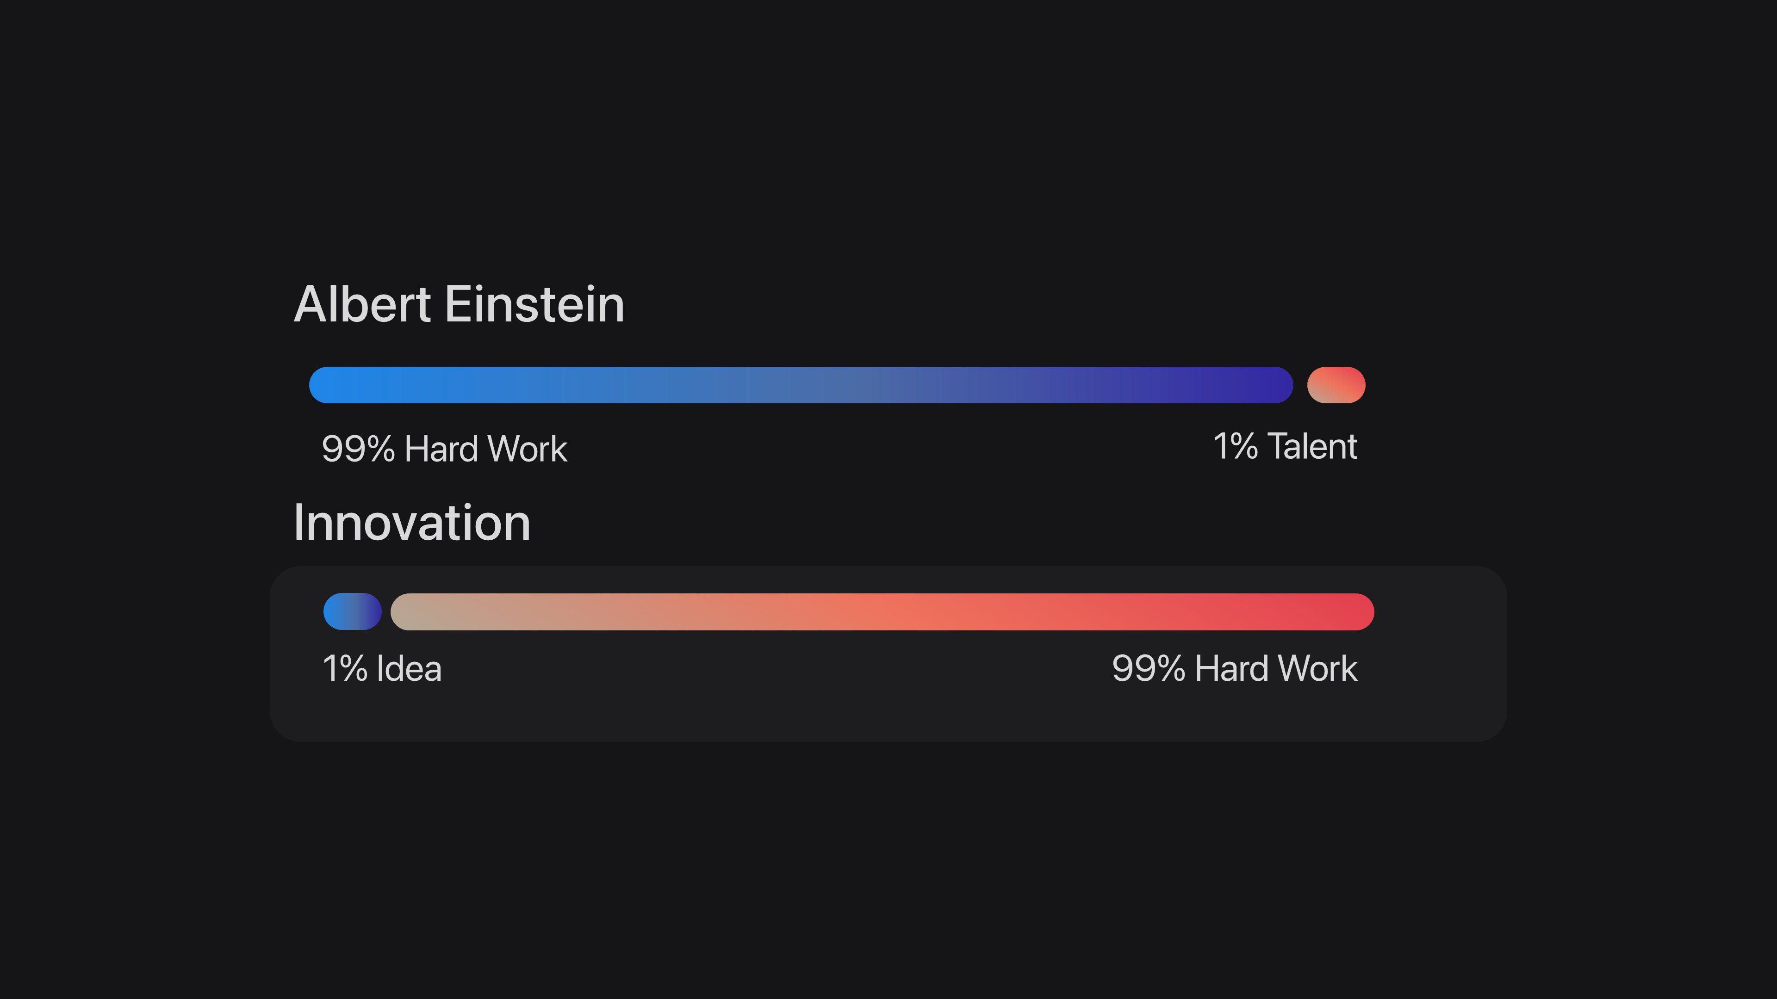Click the word Einstein in the heading

click(534, 304)
